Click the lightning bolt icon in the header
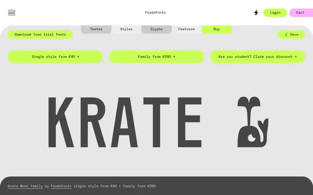Viewport: 313px width, 195px height. pos(256,13)
